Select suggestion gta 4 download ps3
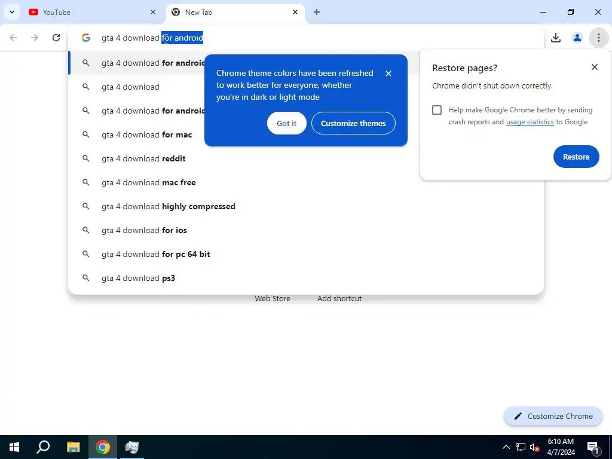This screenshot has width=612, height=459. click(x=306, y=279)
